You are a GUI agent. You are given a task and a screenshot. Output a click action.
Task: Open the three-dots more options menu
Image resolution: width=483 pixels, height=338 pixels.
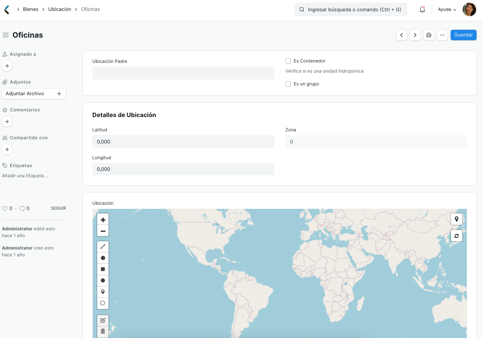pos(442,35)
